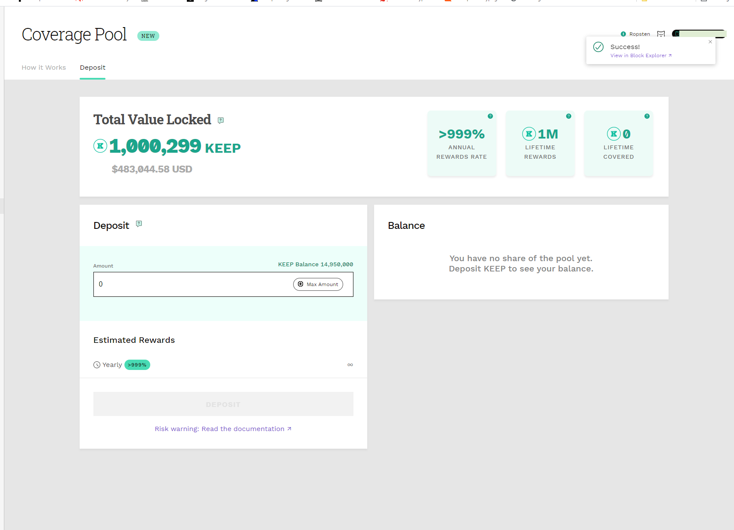Click the $483,044.58 USD value
734x530 pixels.
(152, 169)
